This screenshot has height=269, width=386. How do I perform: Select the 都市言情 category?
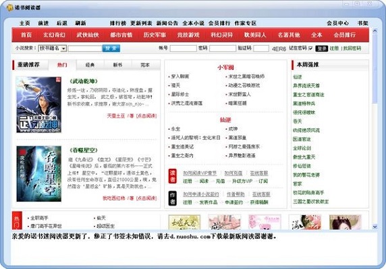[121, 35]
